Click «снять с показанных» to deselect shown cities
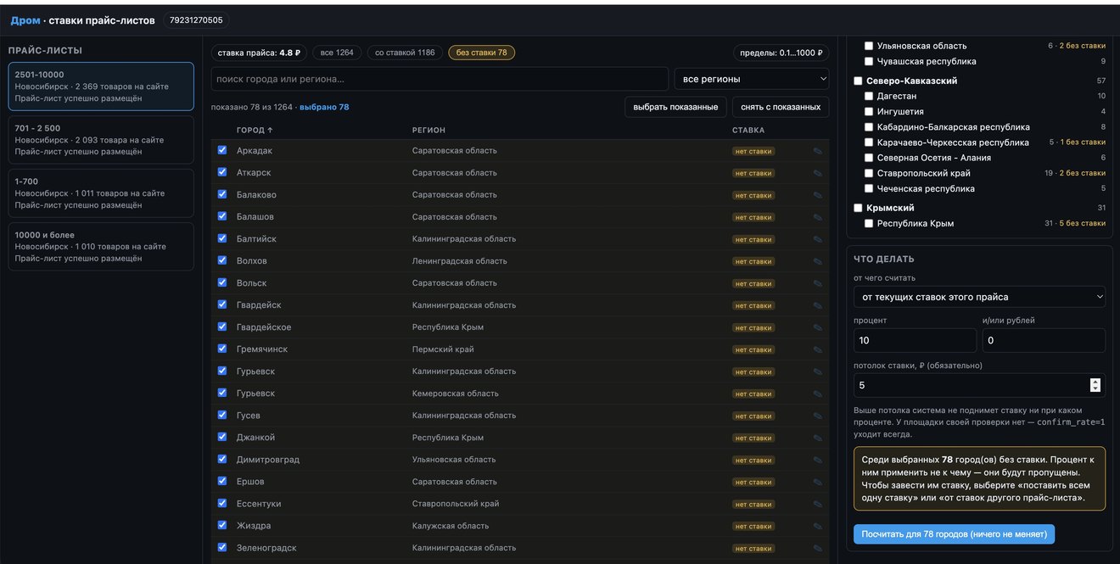Viewport: 1120px width, 564px height. [x=781, y=107]
